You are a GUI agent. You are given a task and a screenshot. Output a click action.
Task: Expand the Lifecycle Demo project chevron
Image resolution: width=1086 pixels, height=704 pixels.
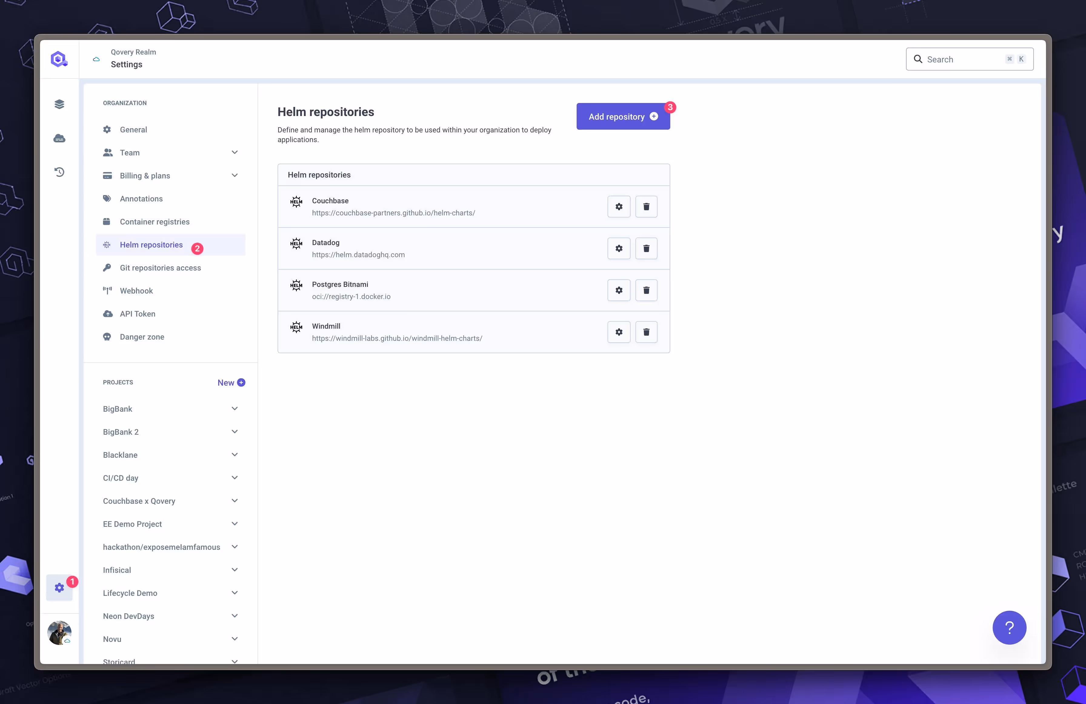[x=235, y=593]
